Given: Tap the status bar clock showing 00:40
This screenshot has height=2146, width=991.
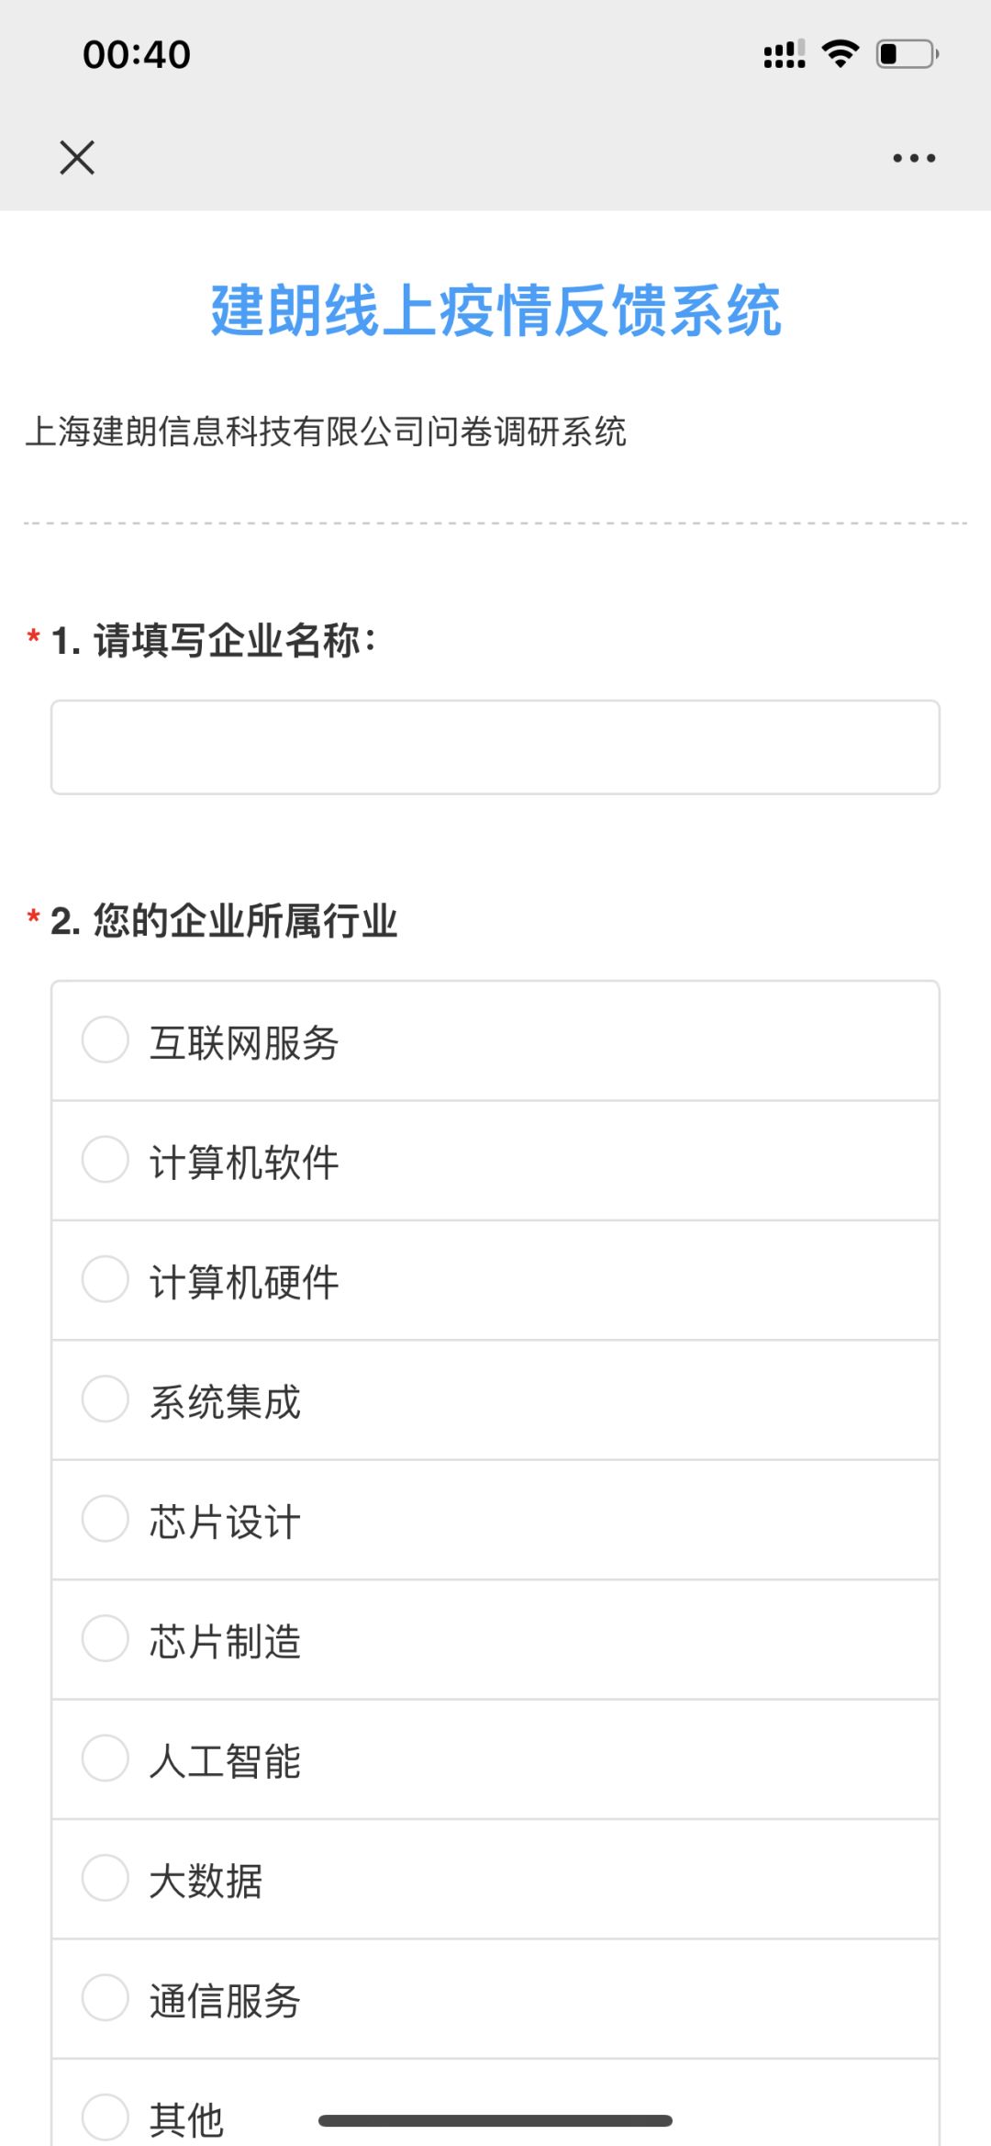Looking at the screenshot, I should 137,55.
